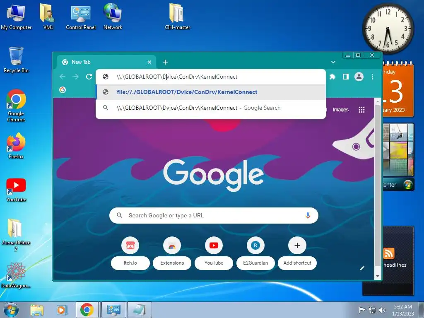424x318 pixels.
Task: Click Google bookmark icon in bookmarks bar
Action: [x=63, y=90]
